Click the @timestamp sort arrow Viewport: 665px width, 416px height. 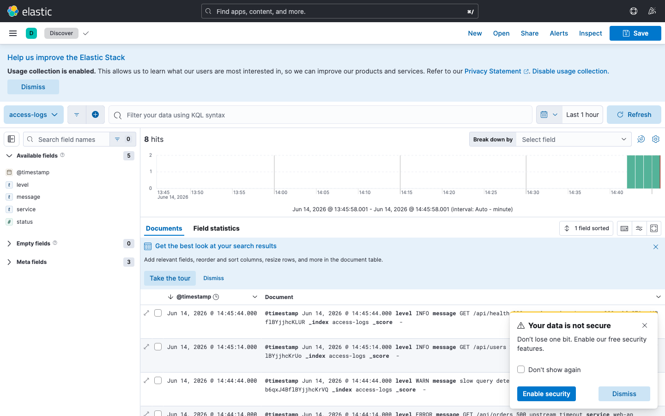pyautogui.click(x=170, y=297)
